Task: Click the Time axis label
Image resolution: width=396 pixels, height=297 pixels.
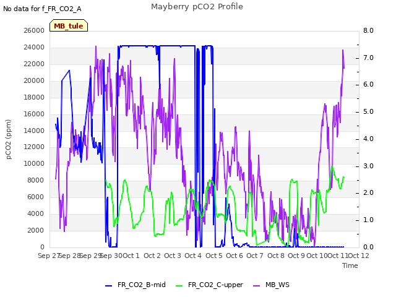Action: (x=350, y=265)
